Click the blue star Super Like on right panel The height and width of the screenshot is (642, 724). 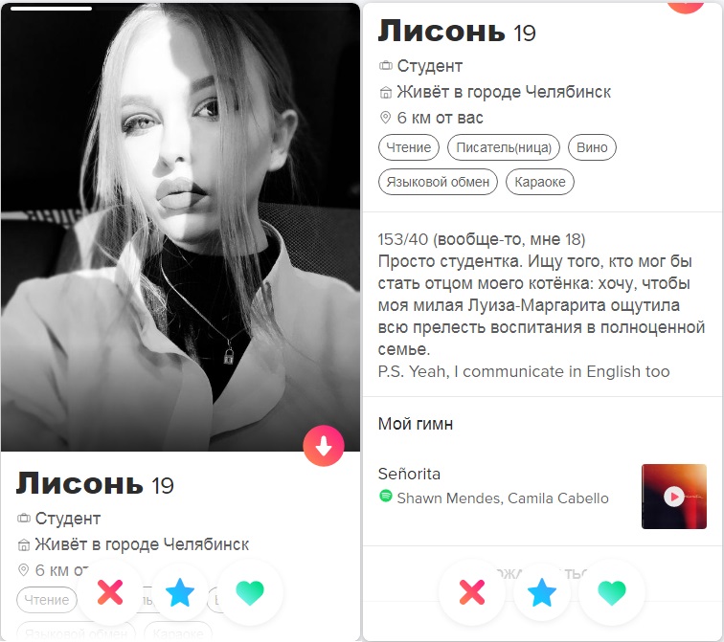pos(542,592)
